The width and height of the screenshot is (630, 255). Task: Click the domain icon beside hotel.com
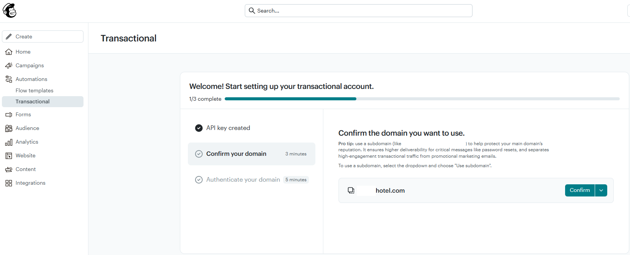point(351,190)
